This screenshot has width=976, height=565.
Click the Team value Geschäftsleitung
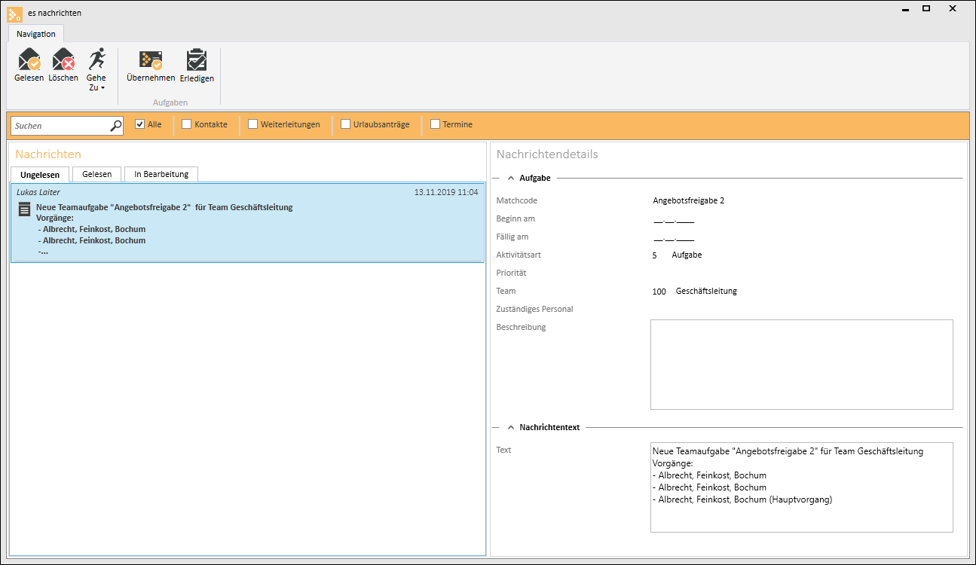point(706,291)
